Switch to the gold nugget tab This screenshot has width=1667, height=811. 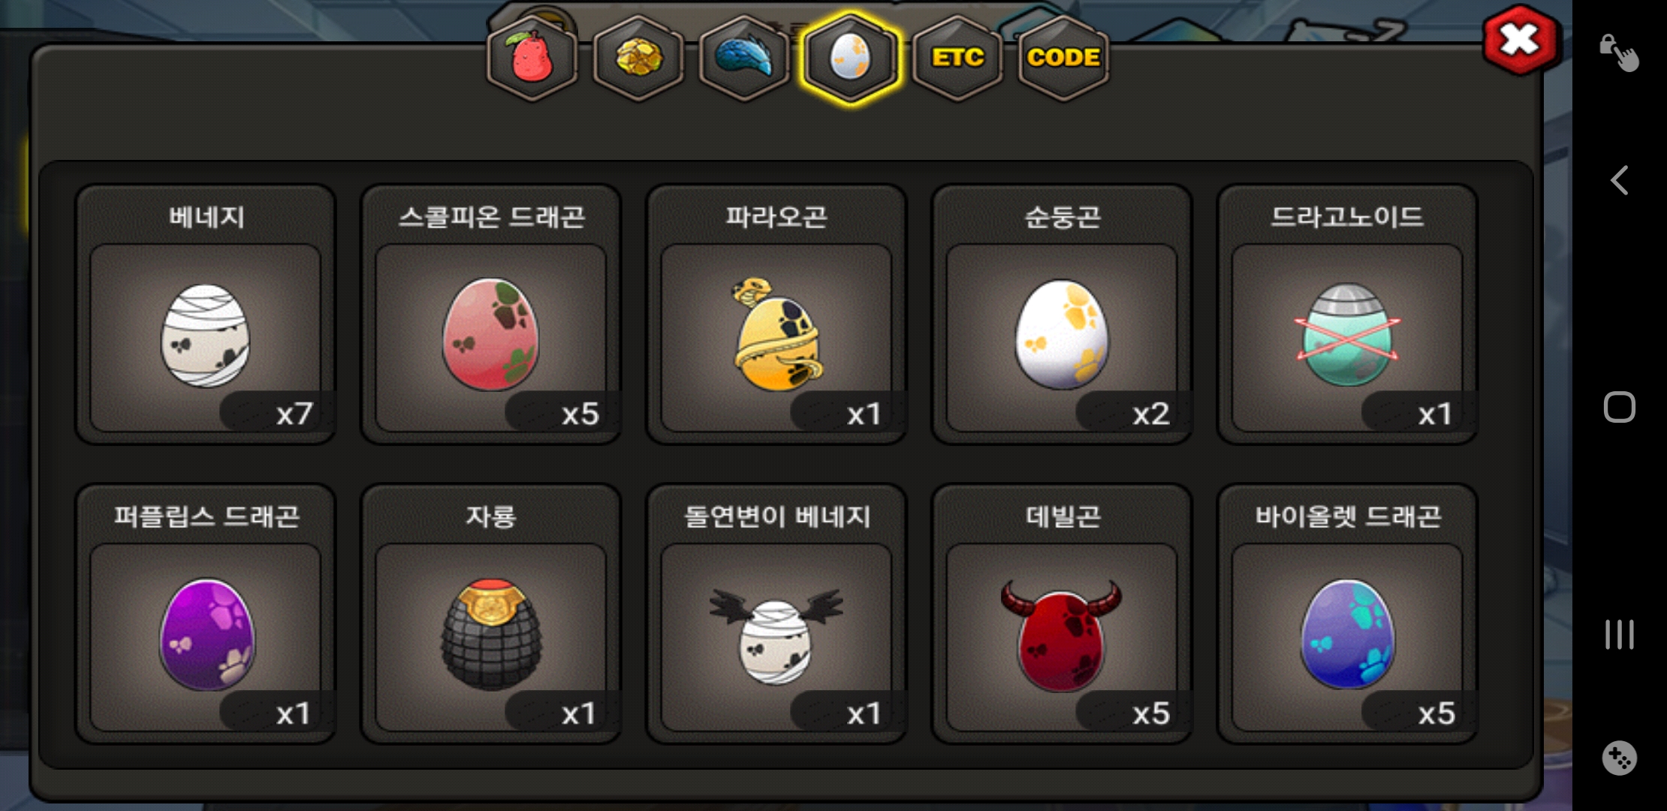click(638, 59)
